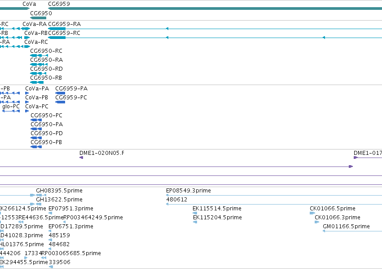Click the CoVa-PA protein label
382x269 pixels.
37,89
